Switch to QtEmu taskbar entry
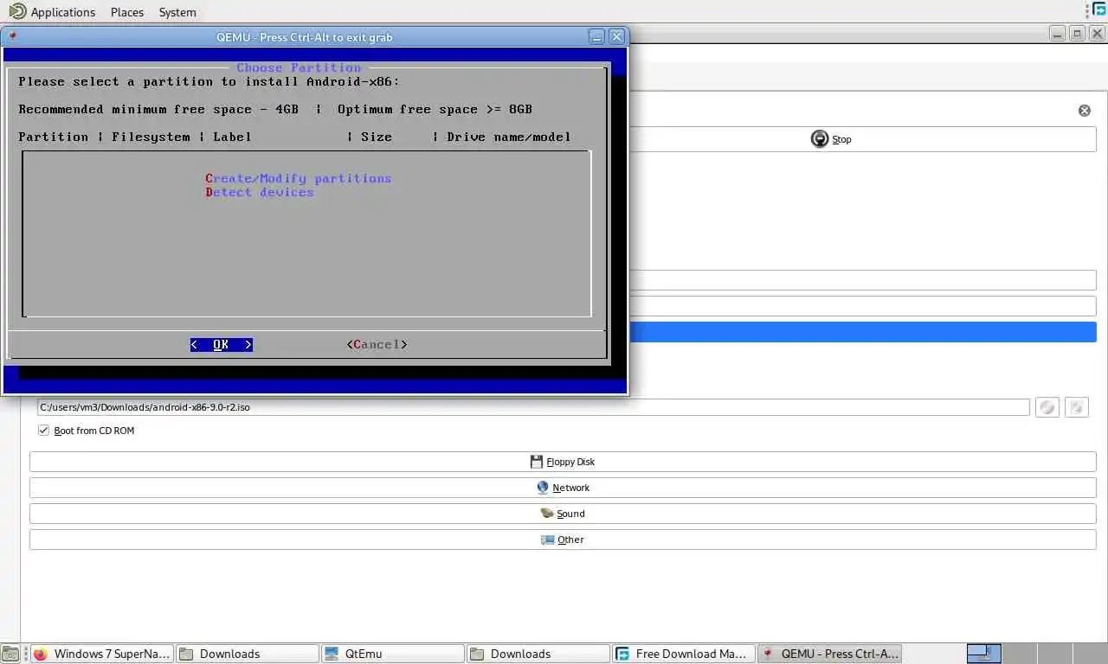This screenshot has width=1108, height=664. pyautogui.click(x=392, y=654)
